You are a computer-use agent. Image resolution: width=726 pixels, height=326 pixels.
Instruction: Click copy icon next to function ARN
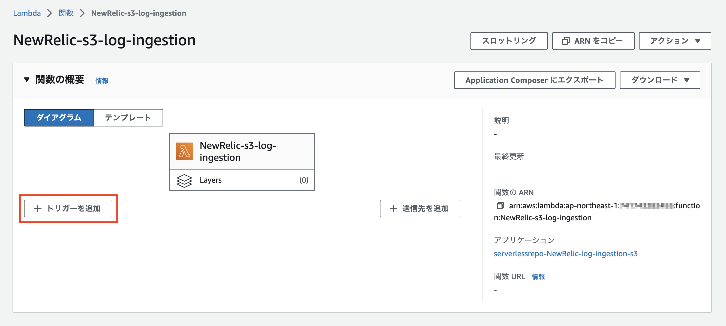pos(500,206)
